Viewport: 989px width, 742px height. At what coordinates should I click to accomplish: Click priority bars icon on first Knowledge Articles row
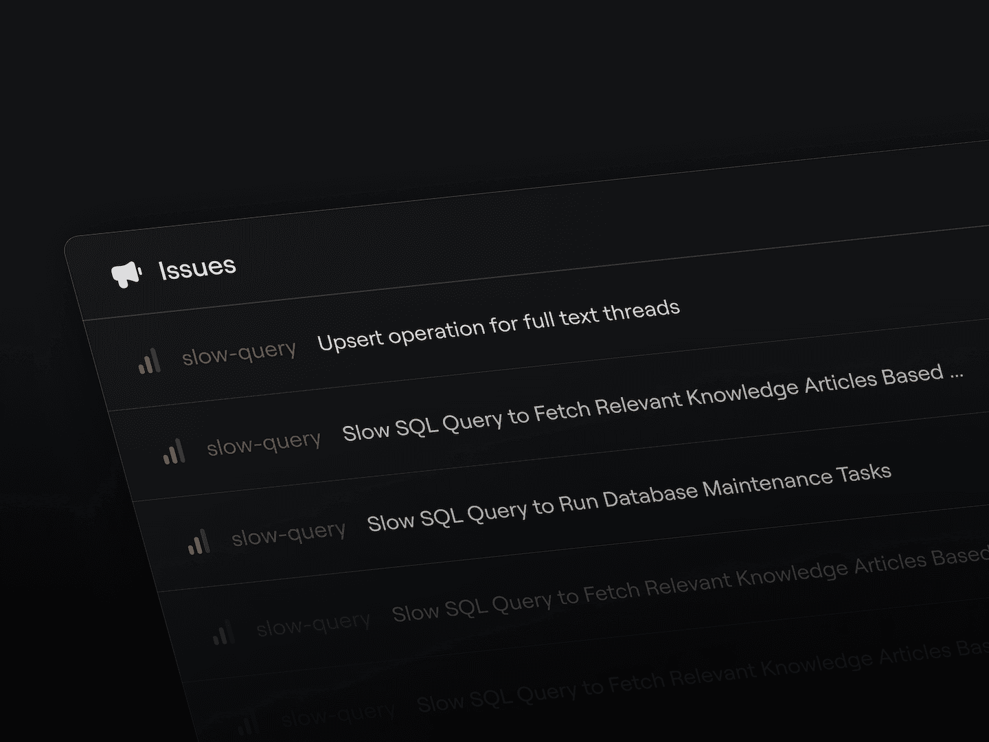(x=174, y=451)
